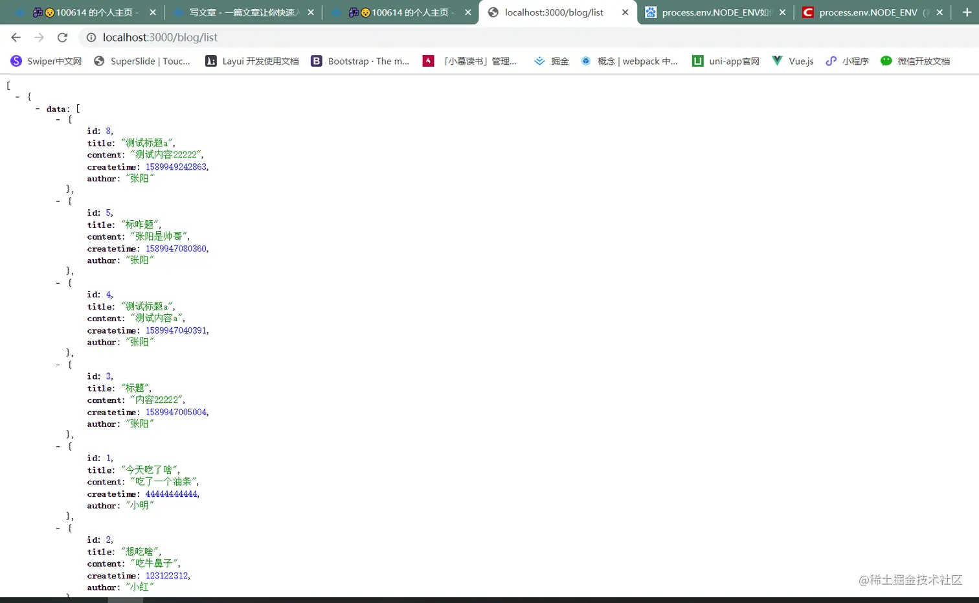Viewport: 979px width, 603px height.
Task: Close the 写文章 tab
Action: pyautogui.click(x=310, y=12)
